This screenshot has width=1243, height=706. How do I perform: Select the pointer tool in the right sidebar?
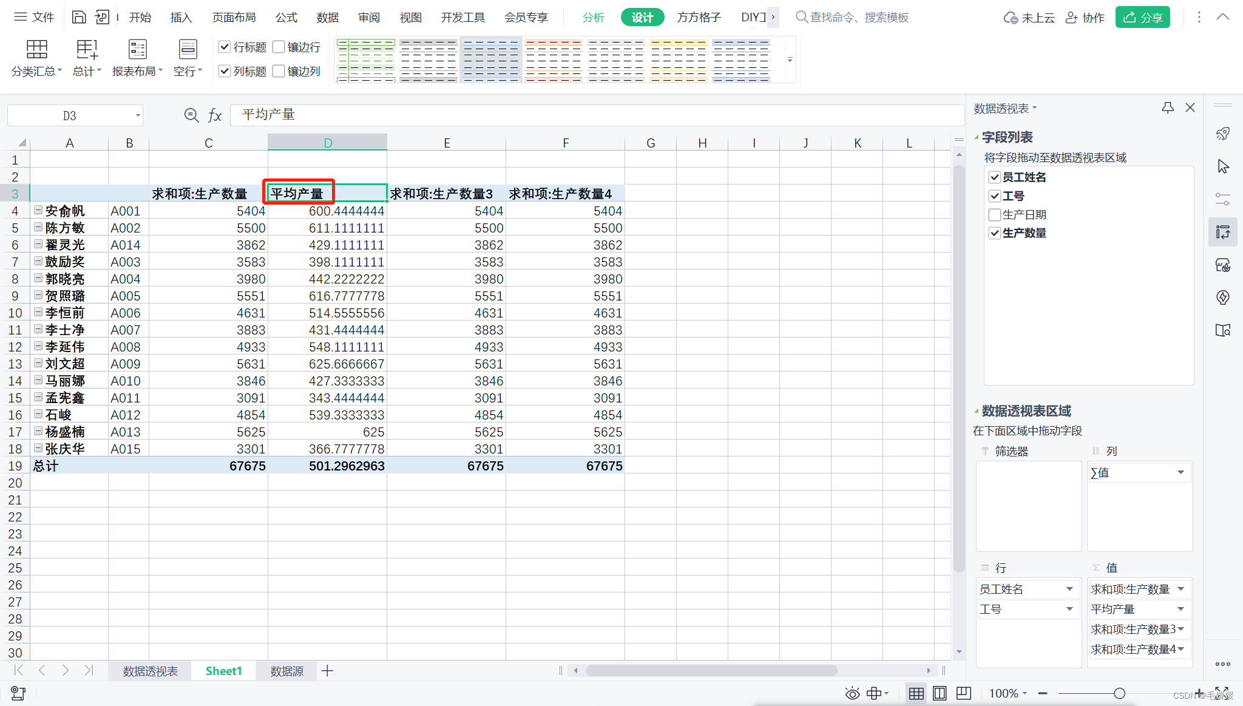1223,166
